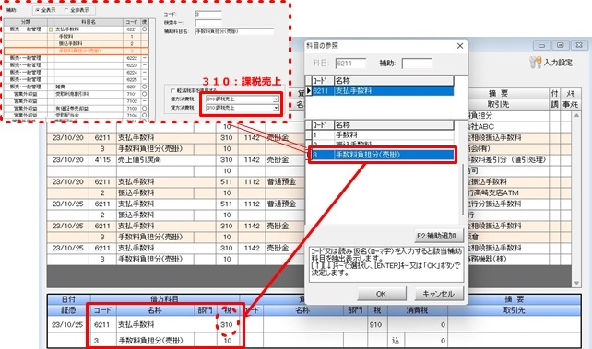This screenshot has width=592, height=349.
Task: Enable the 軽減税率 checkbox
Action: [x=172, y=91]
